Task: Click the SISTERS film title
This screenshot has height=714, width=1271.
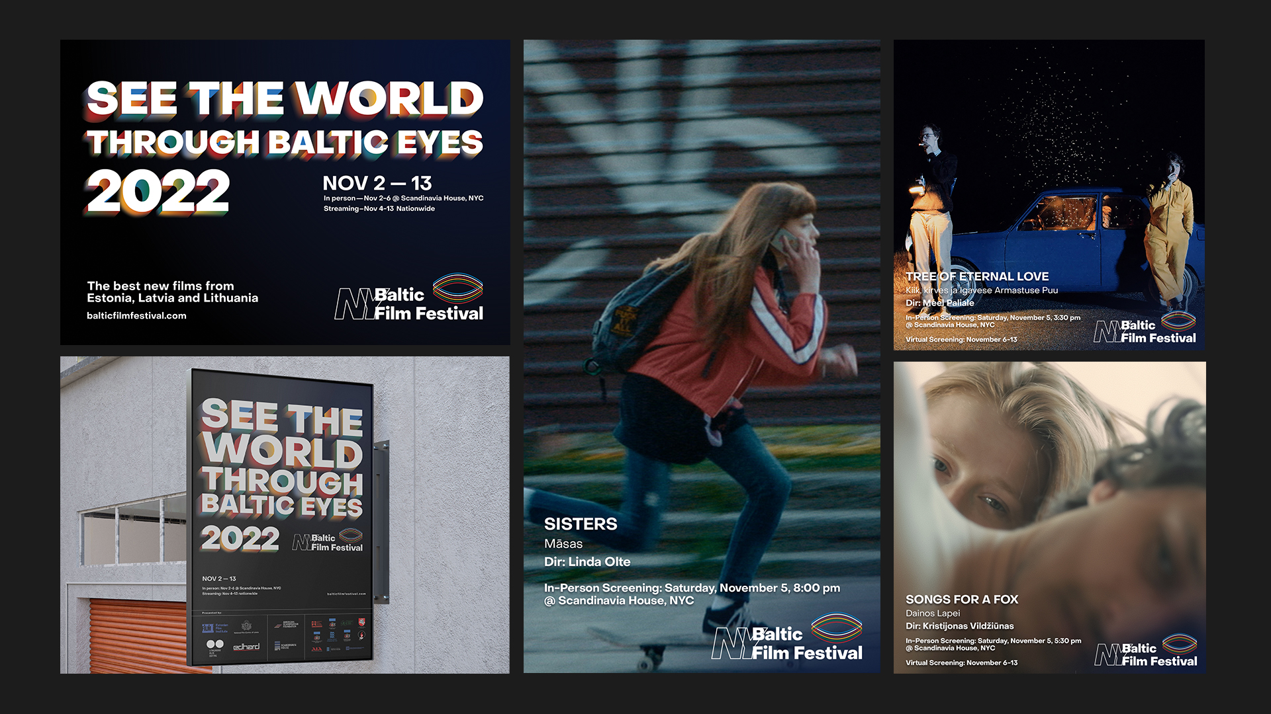Action: (x=580, y=524)
